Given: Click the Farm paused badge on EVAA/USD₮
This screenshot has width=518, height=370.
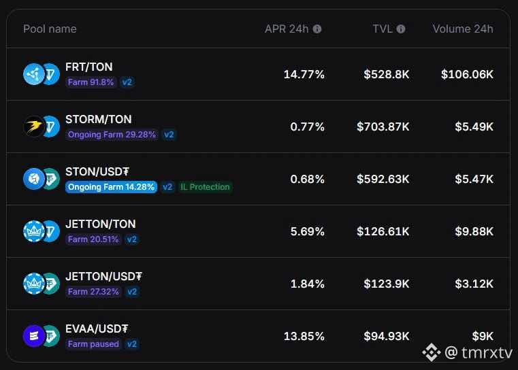Looking at the screenshot, I should [x=93, y=344].
